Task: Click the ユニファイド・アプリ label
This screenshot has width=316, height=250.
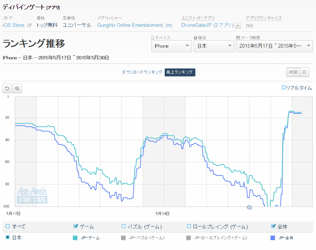Action: tap(198, 18)
